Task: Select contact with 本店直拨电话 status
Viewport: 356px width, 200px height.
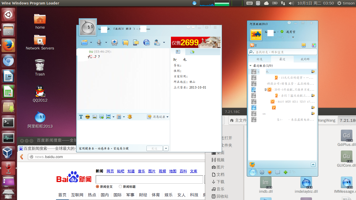Action: click(x=283, y=120)
